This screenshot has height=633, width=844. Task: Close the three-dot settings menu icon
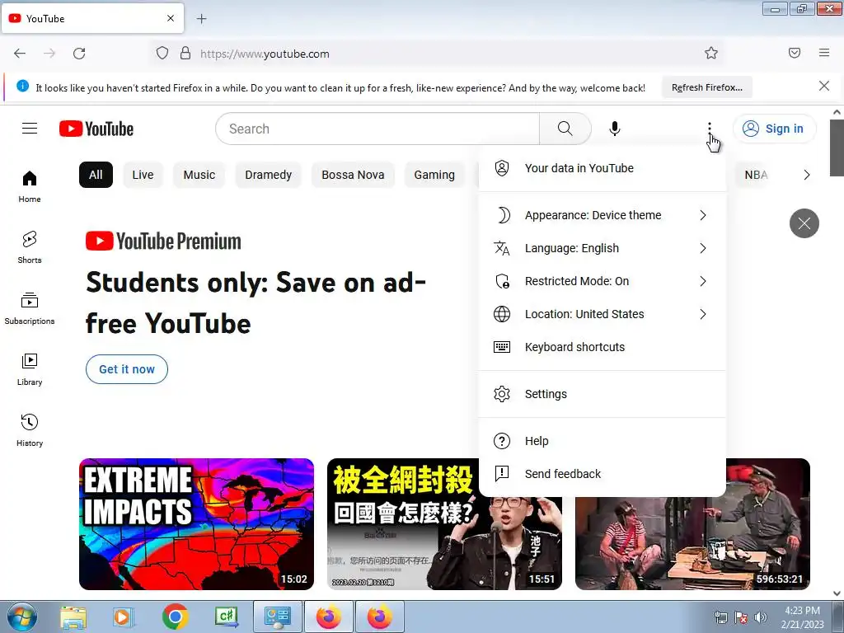[x=710, y=129]
